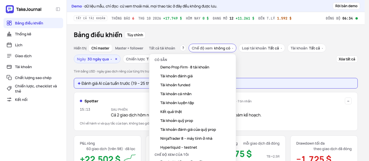This screenshot has height=161, width=369.
Task: Click the Xóa tất cả button
Action: (x=347, y=59)
